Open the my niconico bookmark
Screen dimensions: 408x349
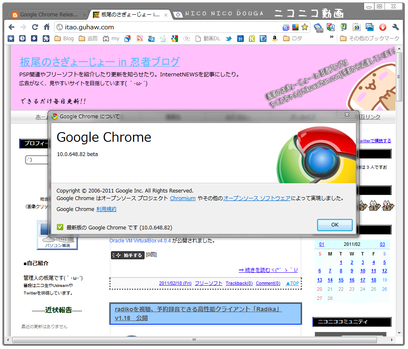(x=111, y=39)
